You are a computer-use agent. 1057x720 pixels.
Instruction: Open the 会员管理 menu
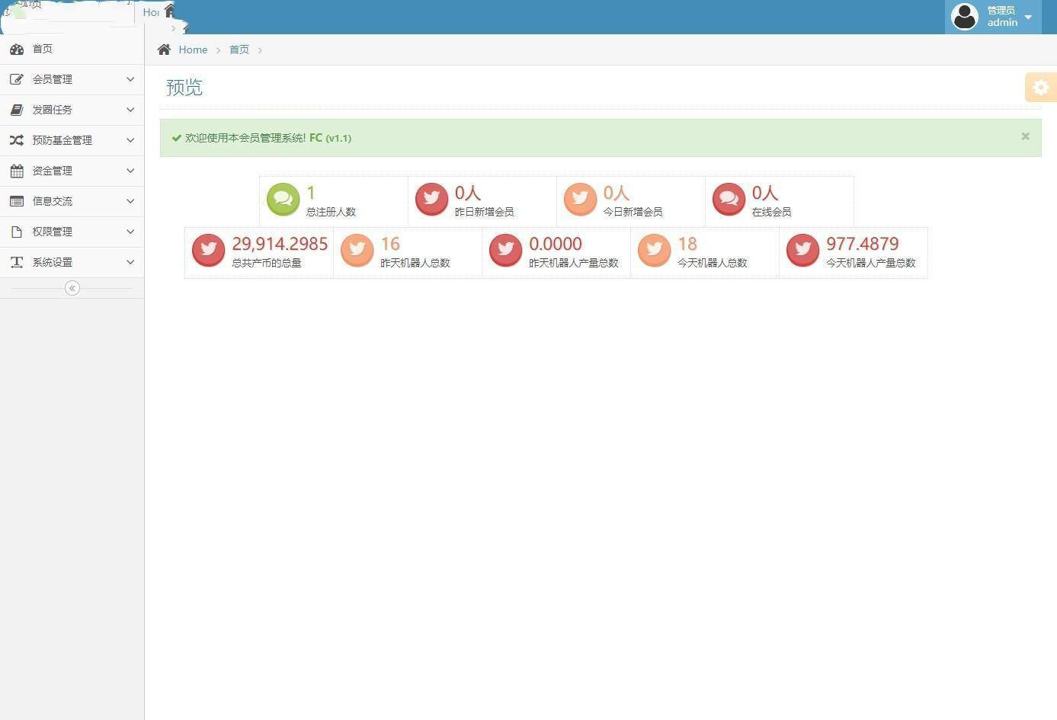[x=72, y=79]
